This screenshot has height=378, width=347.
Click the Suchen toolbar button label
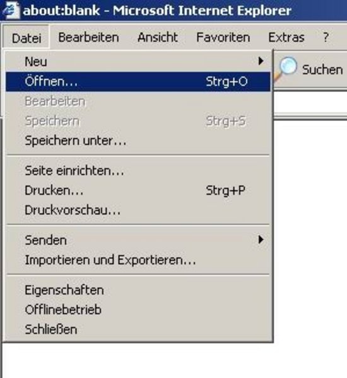tap(322, 70)
